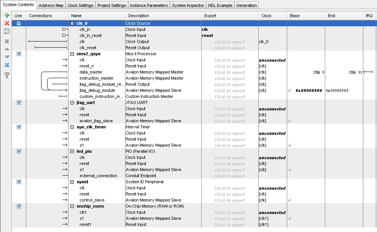Image resolution: width=377 pixels, height=232 pixels.
Task: Click the red X remove component icon
Action: click(x=7, y=23)
